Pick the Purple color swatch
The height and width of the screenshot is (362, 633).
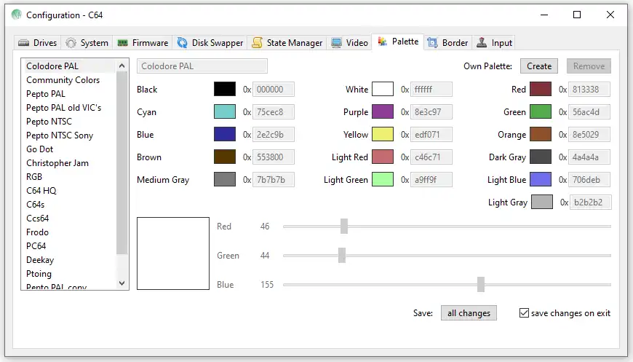[x=383, y=112]
